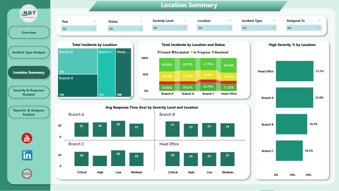Switch to Incident Type Analysis page
Image resolution: width=339 pixels, height=191 pixels.
(x=29, y=53)
